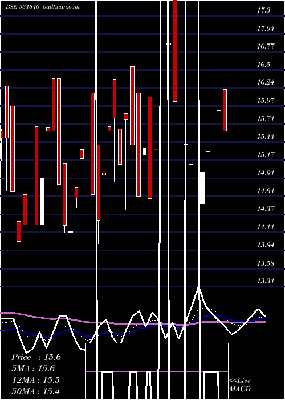Click the <<Live MACD label

pos(240,385)
